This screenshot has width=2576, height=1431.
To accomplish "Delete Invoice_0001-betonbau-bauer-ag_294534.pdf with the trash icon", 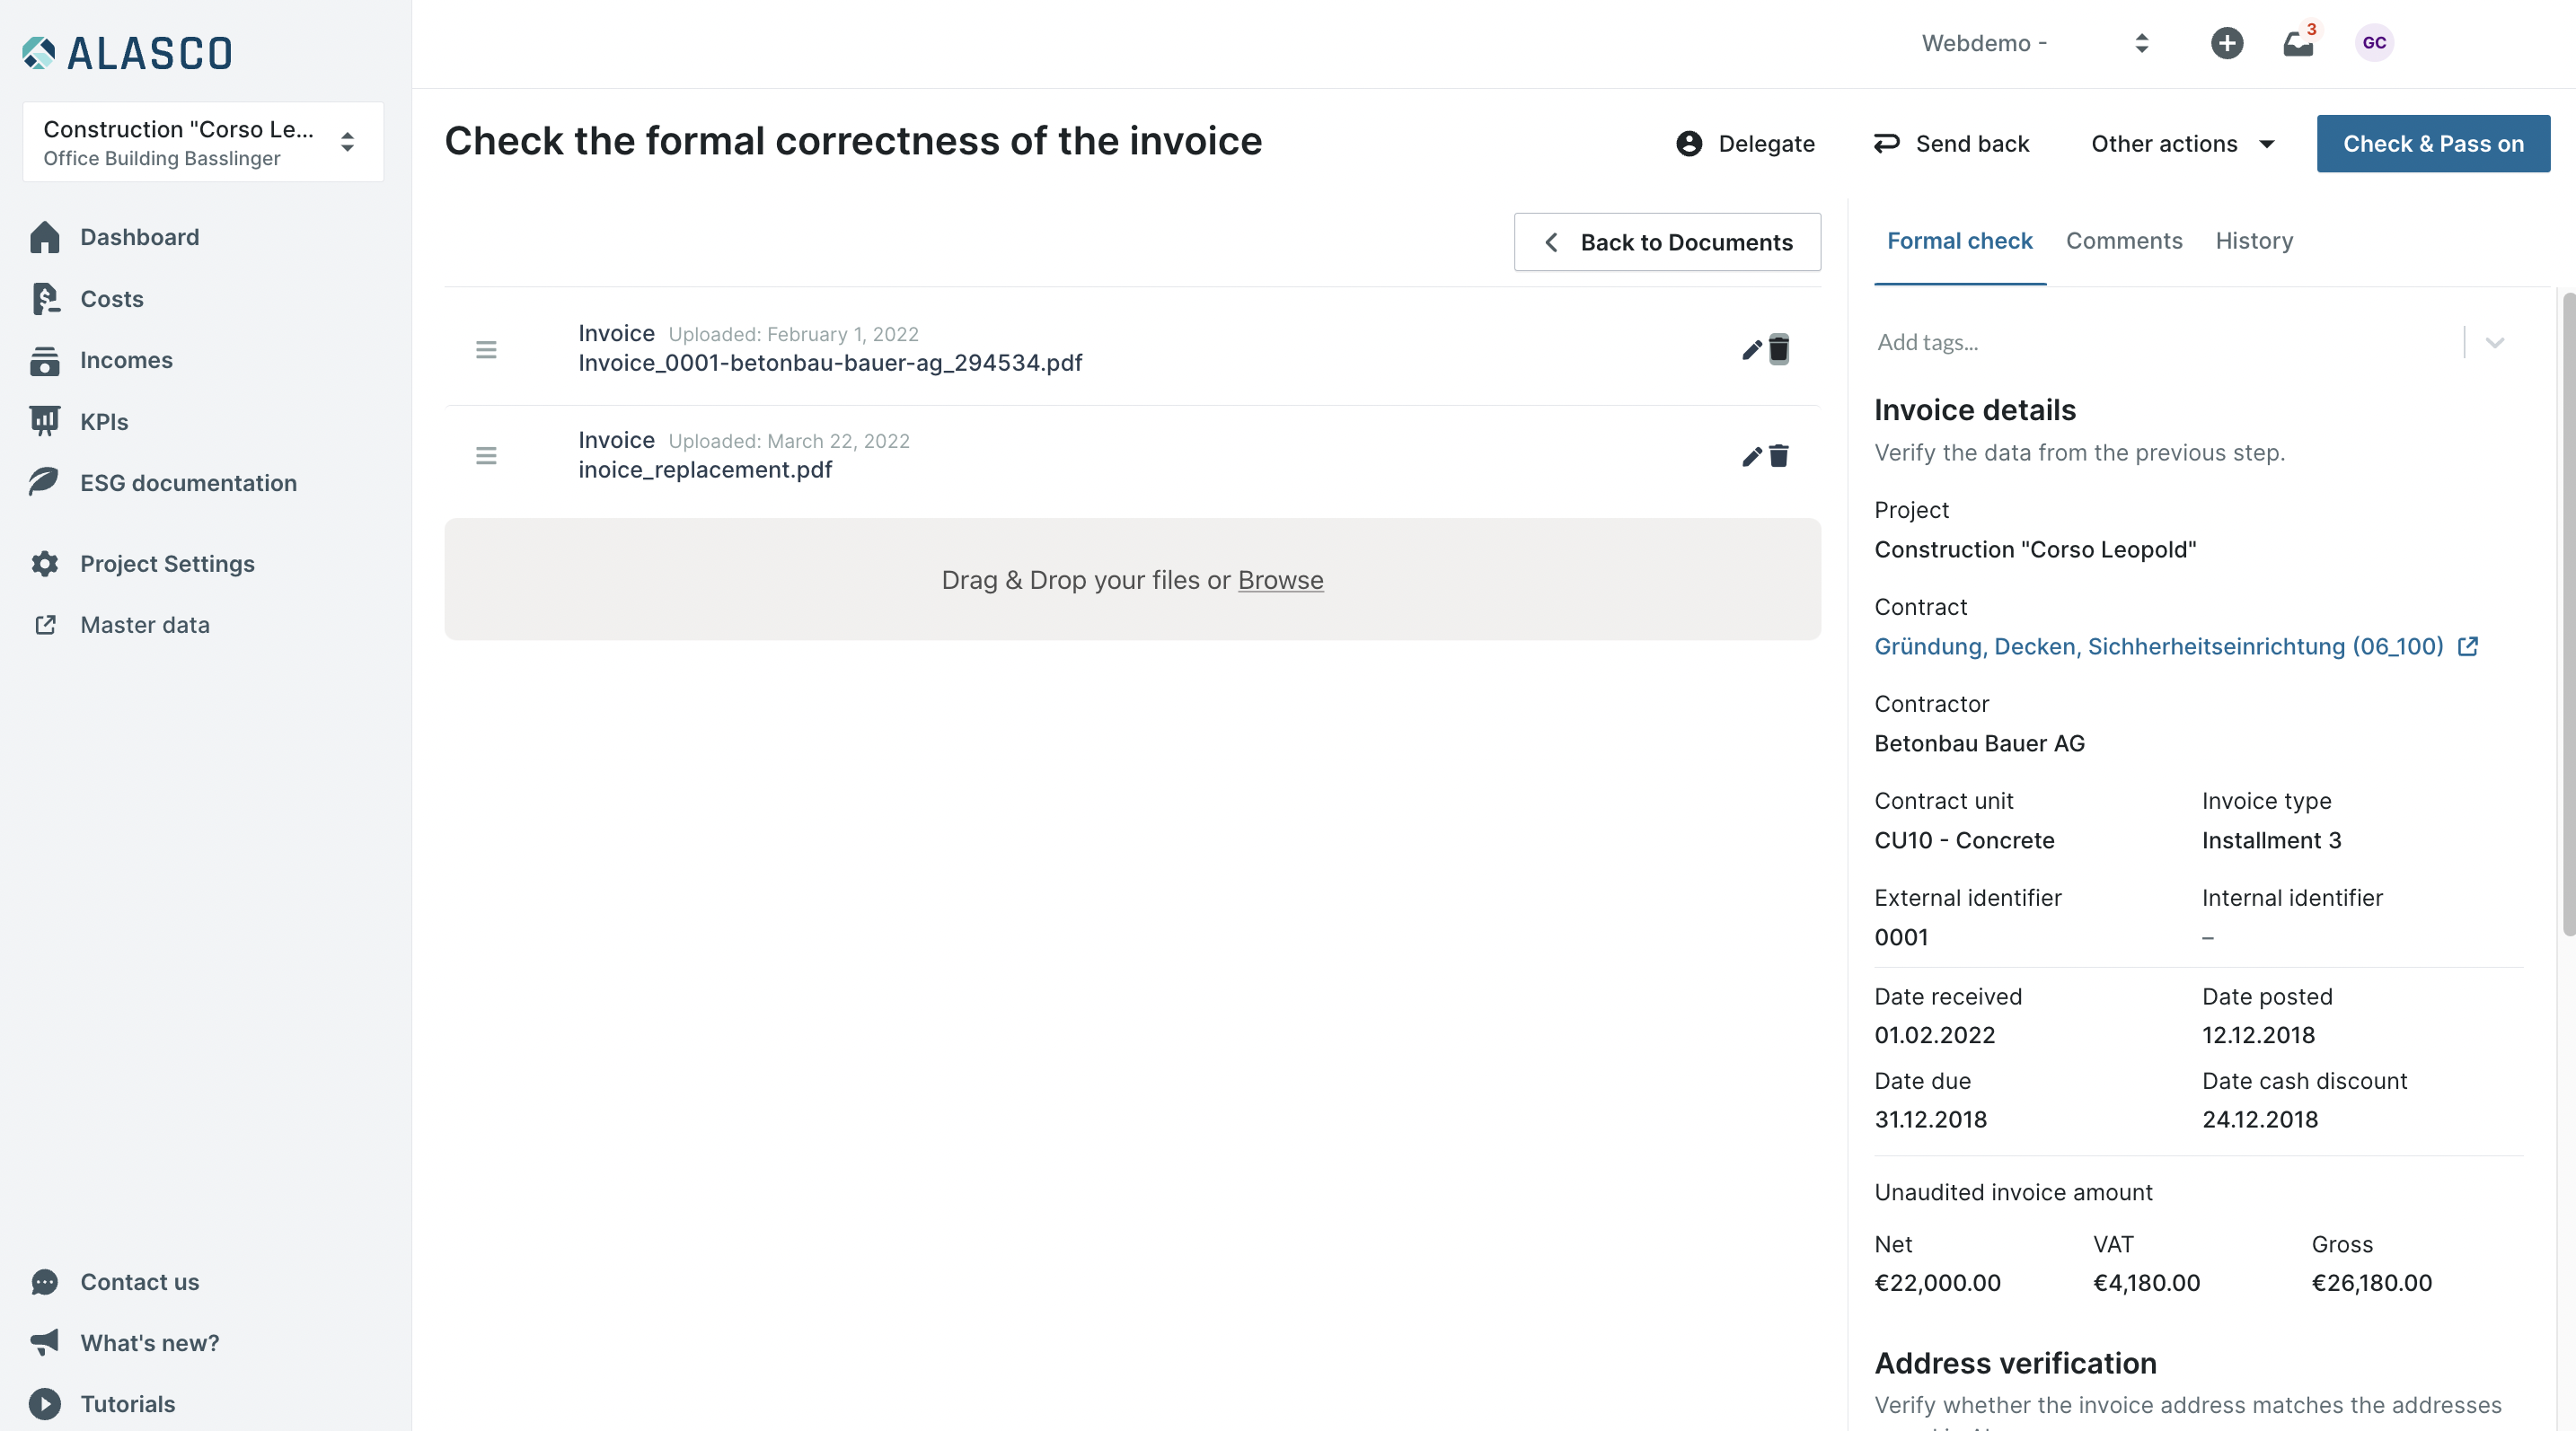I will click(1778, 348).
